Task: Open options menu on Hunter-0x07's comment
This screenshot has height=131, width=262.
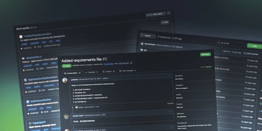Action: click(x=170, y=112)
